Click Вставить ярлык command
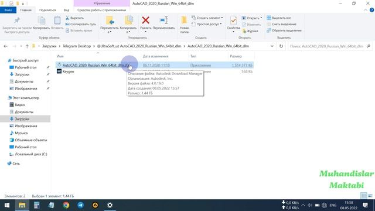 coord(79,30)
